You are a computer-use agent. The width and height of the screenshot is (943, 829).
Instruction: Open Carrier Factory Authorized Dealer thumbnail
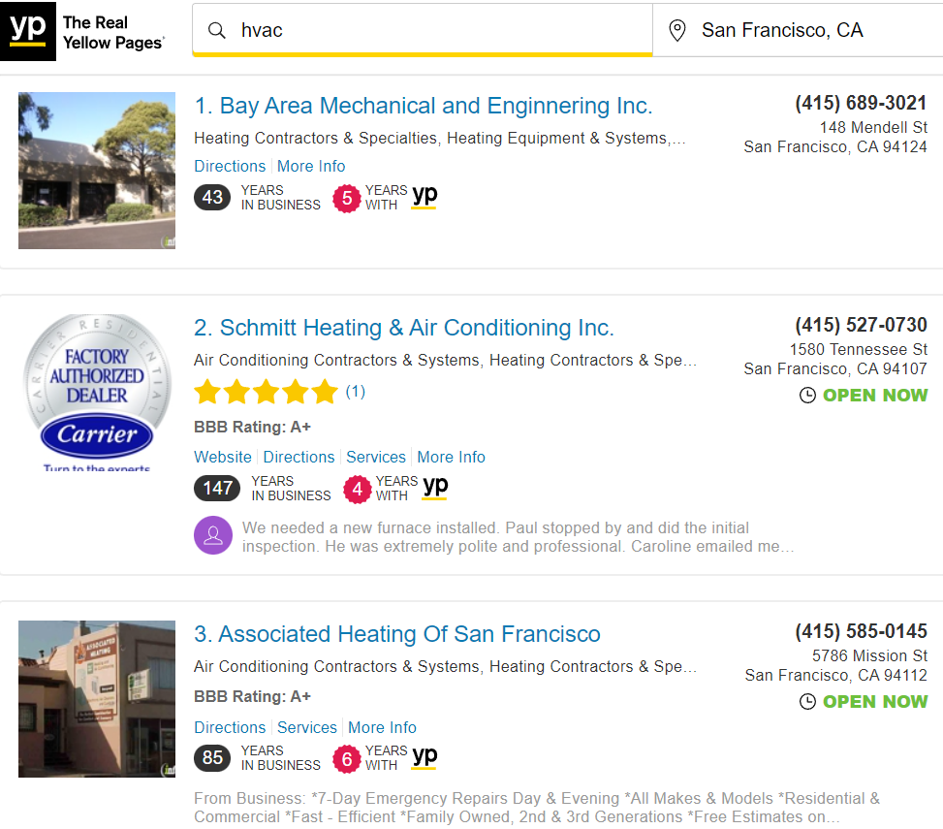coord(97,393)
